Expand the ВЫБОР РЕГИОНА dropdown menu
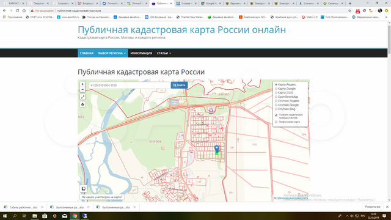 pos(112,53)
